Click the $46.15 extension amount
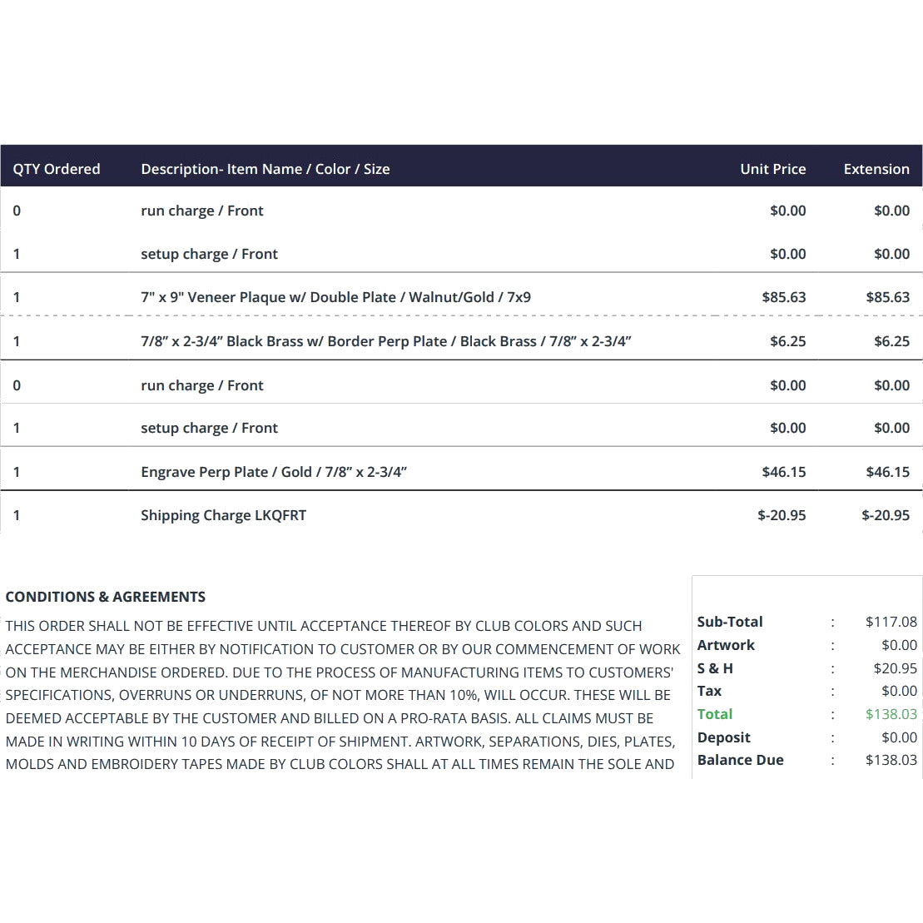Image resolution: width=923 pixels, height=923 pixels. [x=887, y=472]
